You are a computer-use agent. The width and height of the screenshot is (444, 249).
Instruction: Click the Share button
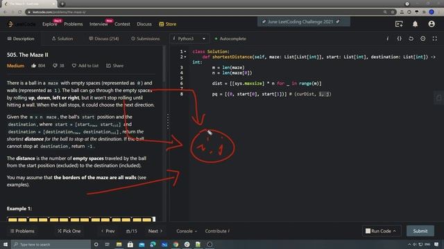pyautogui.click(x=114, y=66)
